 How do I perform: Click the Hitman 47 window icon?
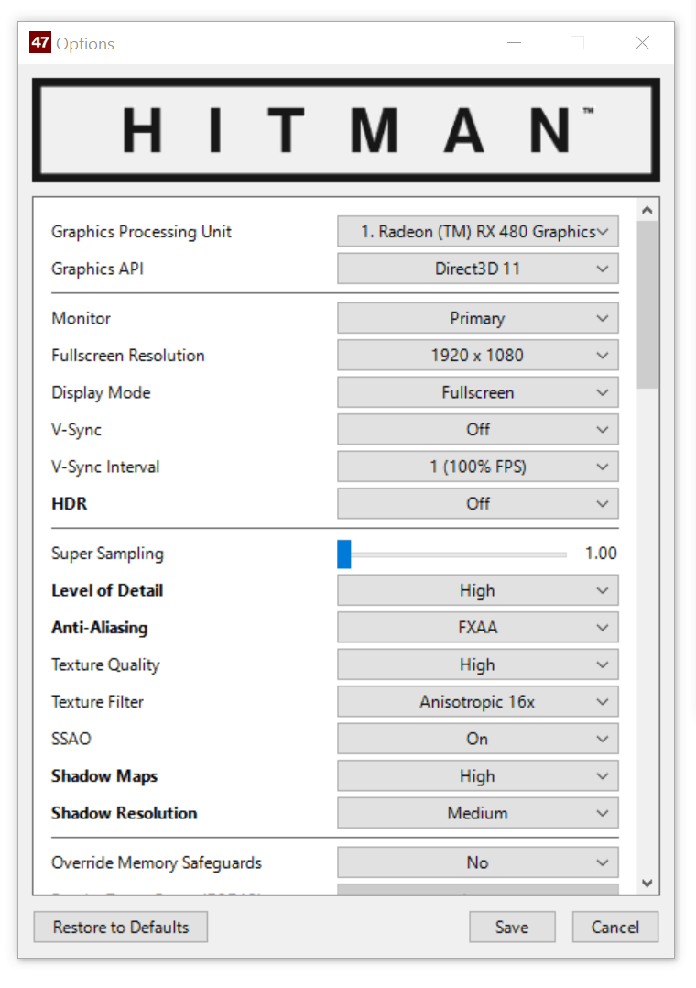[x=40, y=43]
